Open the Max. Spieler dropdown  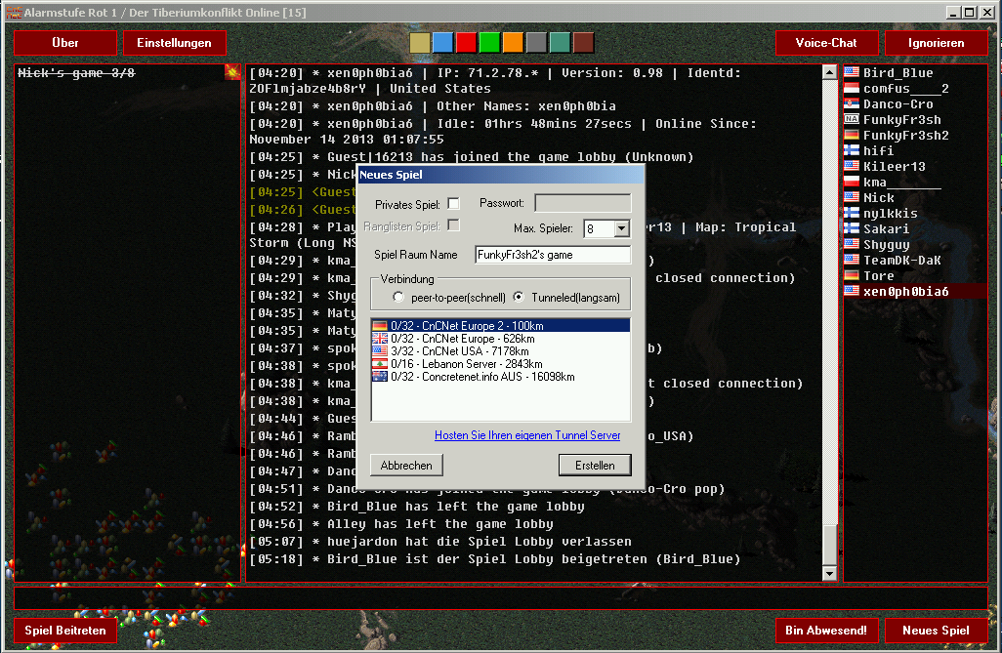point(622,228)
